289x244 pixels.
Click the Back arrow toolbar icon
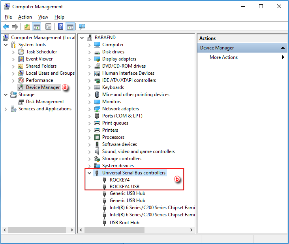pyautogui.click(x=6, y=27)
